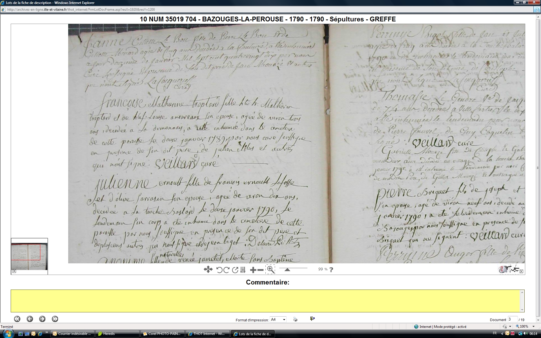Viewport: 541px width, 338px height.
Task: Open viewer help question mark
Action: pos(331,270)
